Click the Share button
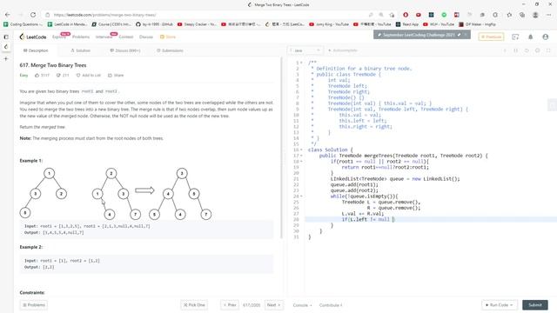 point(116,76)
